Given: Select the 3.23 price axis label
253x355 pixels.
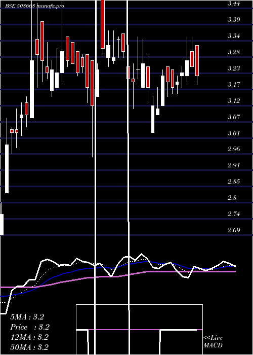Looking at the screenshot, I should 234,68.
